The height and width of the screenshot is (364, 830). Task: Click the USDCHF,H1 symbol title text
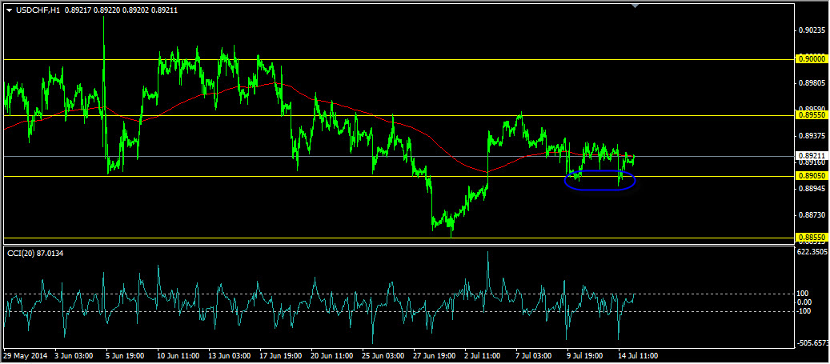(37, 9)
